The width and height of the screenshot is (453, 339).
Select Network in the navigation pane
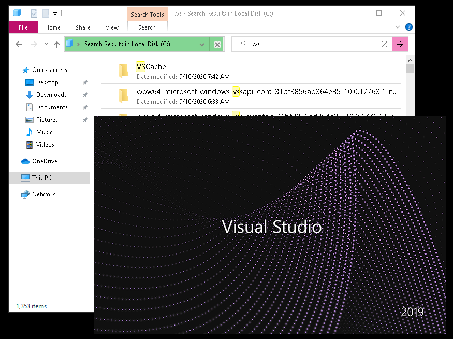tap(43, 194)
